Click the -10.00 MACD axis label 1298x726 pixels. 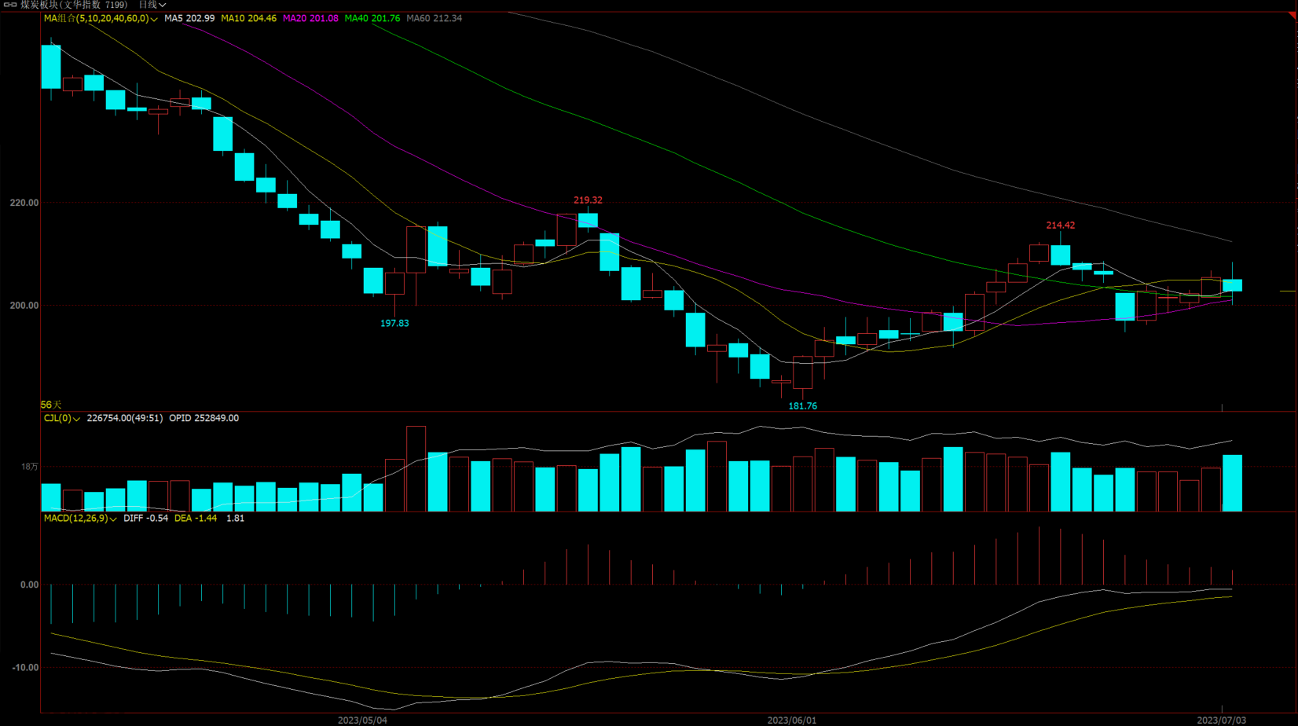24,668
